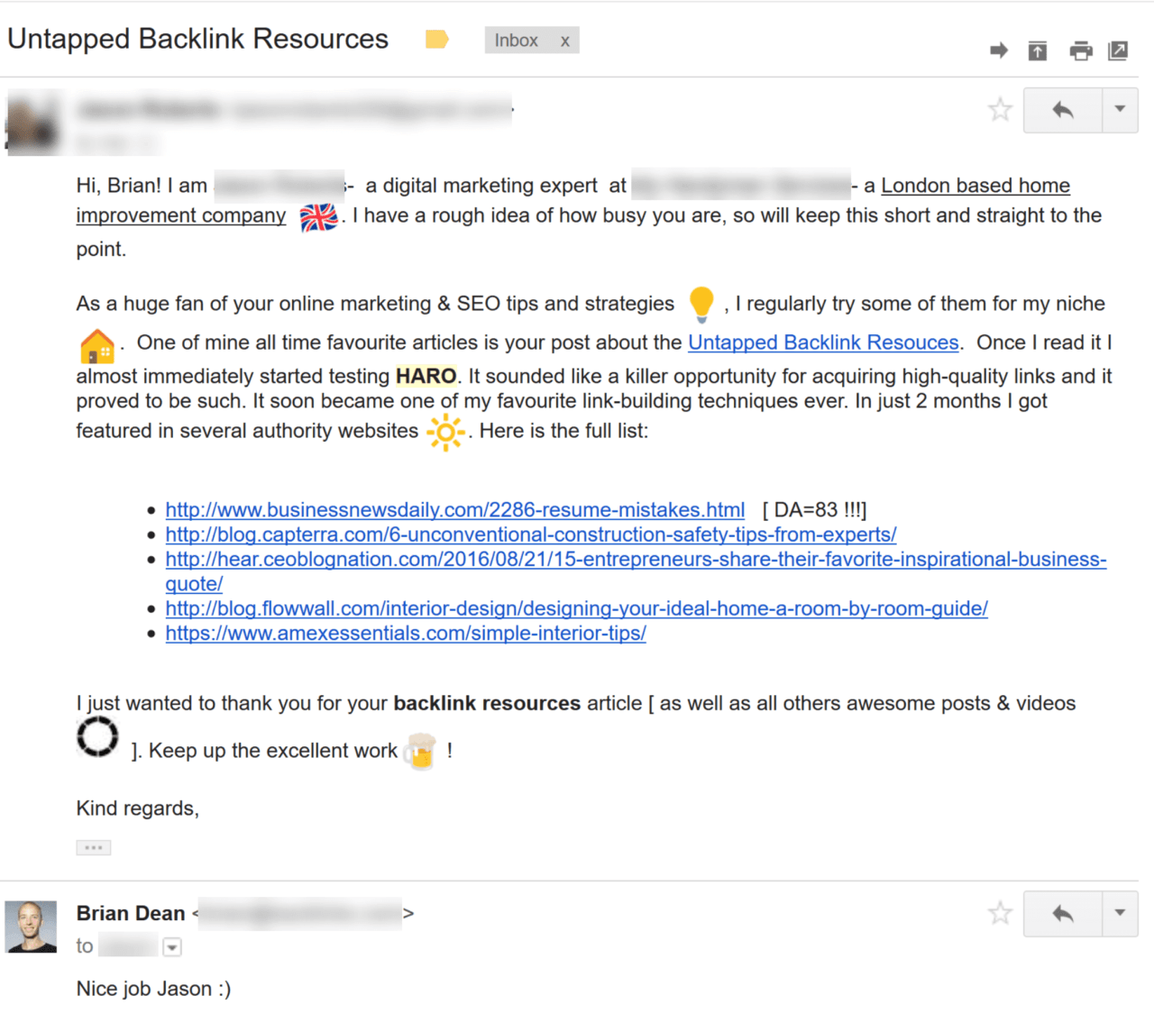Viewport: 1154px width, 1023px height.
Task: Open the flowwall room-by-room guide link
Action: click(x=576, y=608)
